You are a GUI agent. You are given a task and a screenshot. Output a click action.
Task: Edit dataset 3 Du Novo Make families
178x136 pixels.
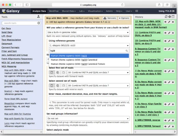click(169, 112)
